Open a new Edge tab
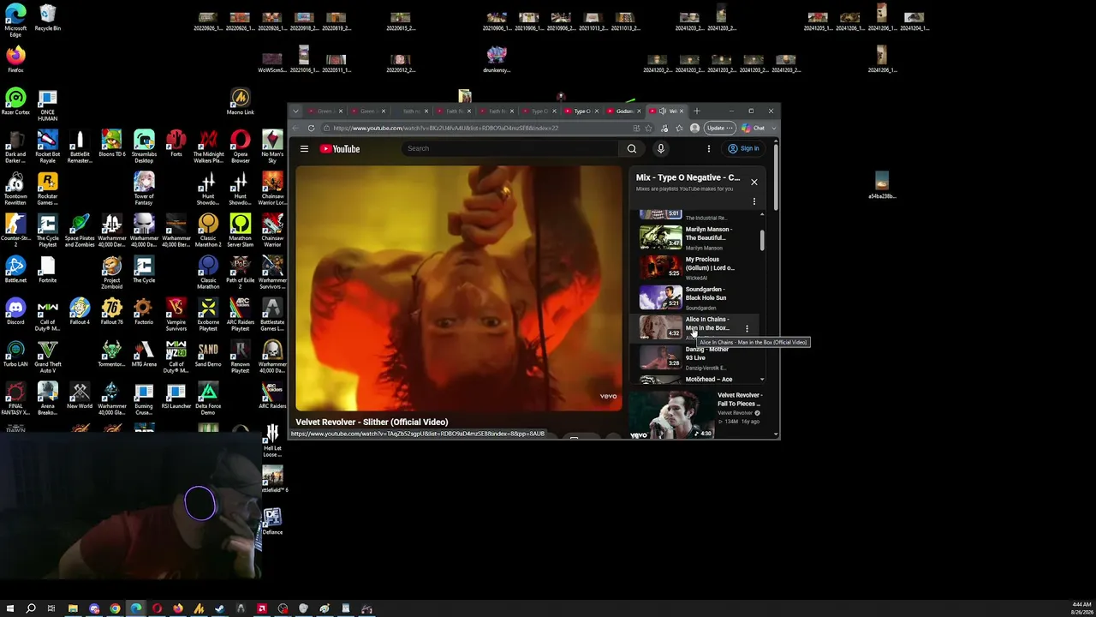 coord(697,111)
